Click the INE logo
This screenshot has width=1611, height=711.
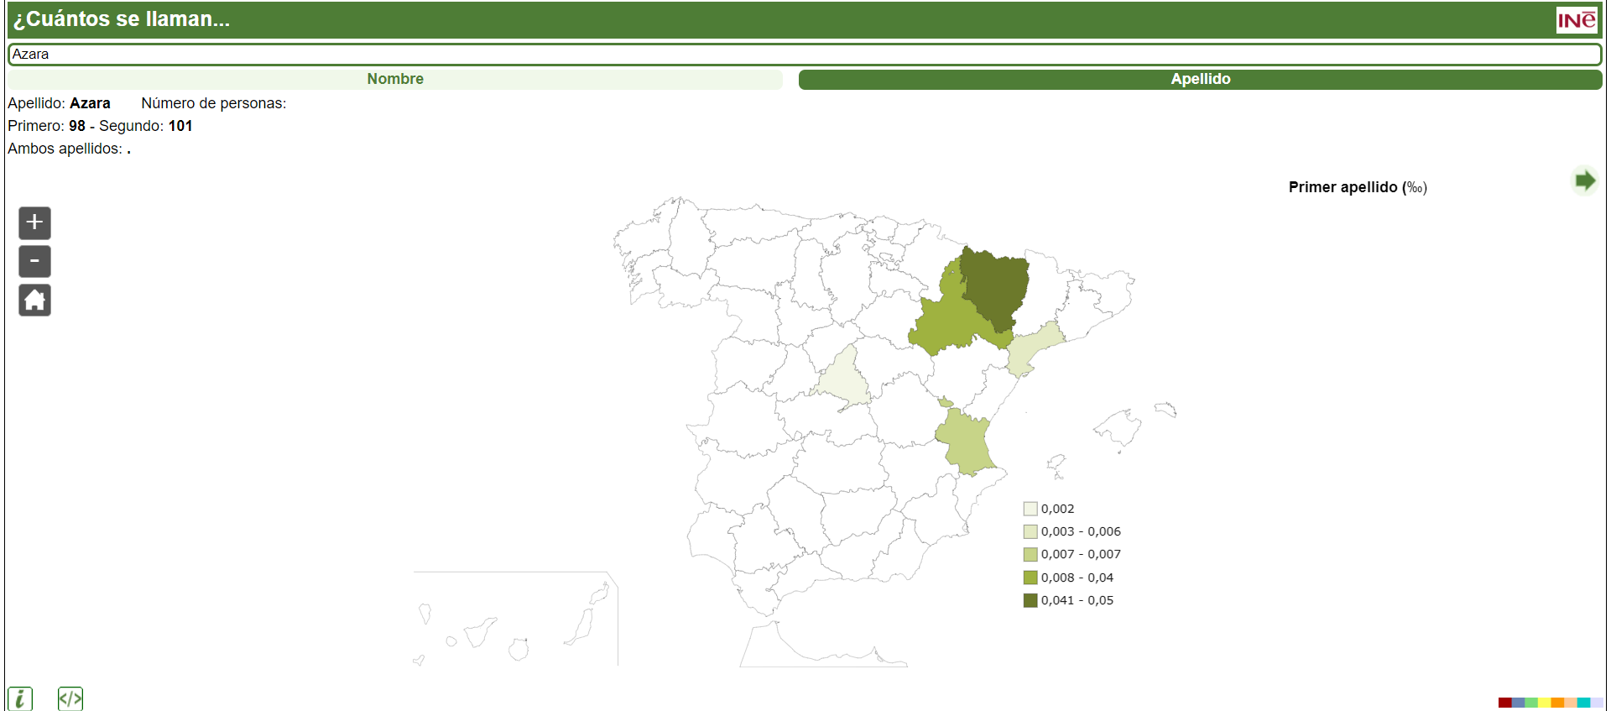pyautogui.click(x=1577, y=20)
